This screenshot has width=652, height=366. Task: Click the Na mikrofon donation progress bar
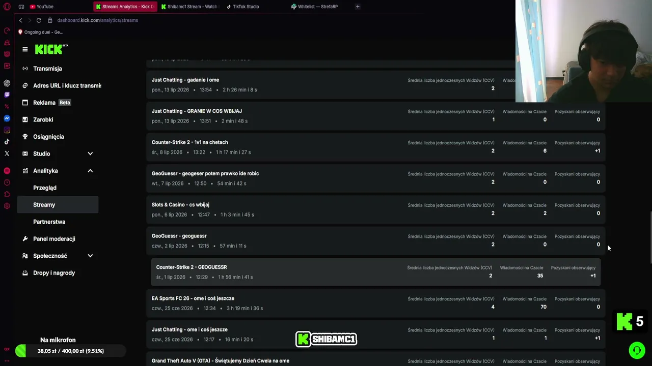point(70,351)
